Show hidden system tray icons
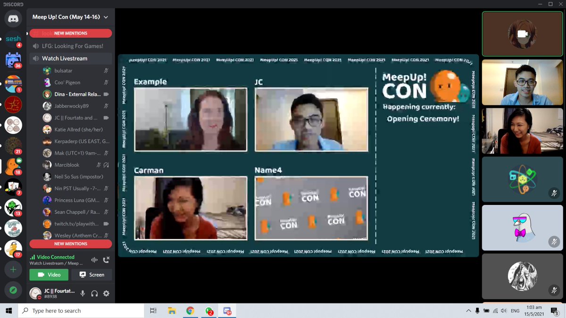 pos(468,310)
